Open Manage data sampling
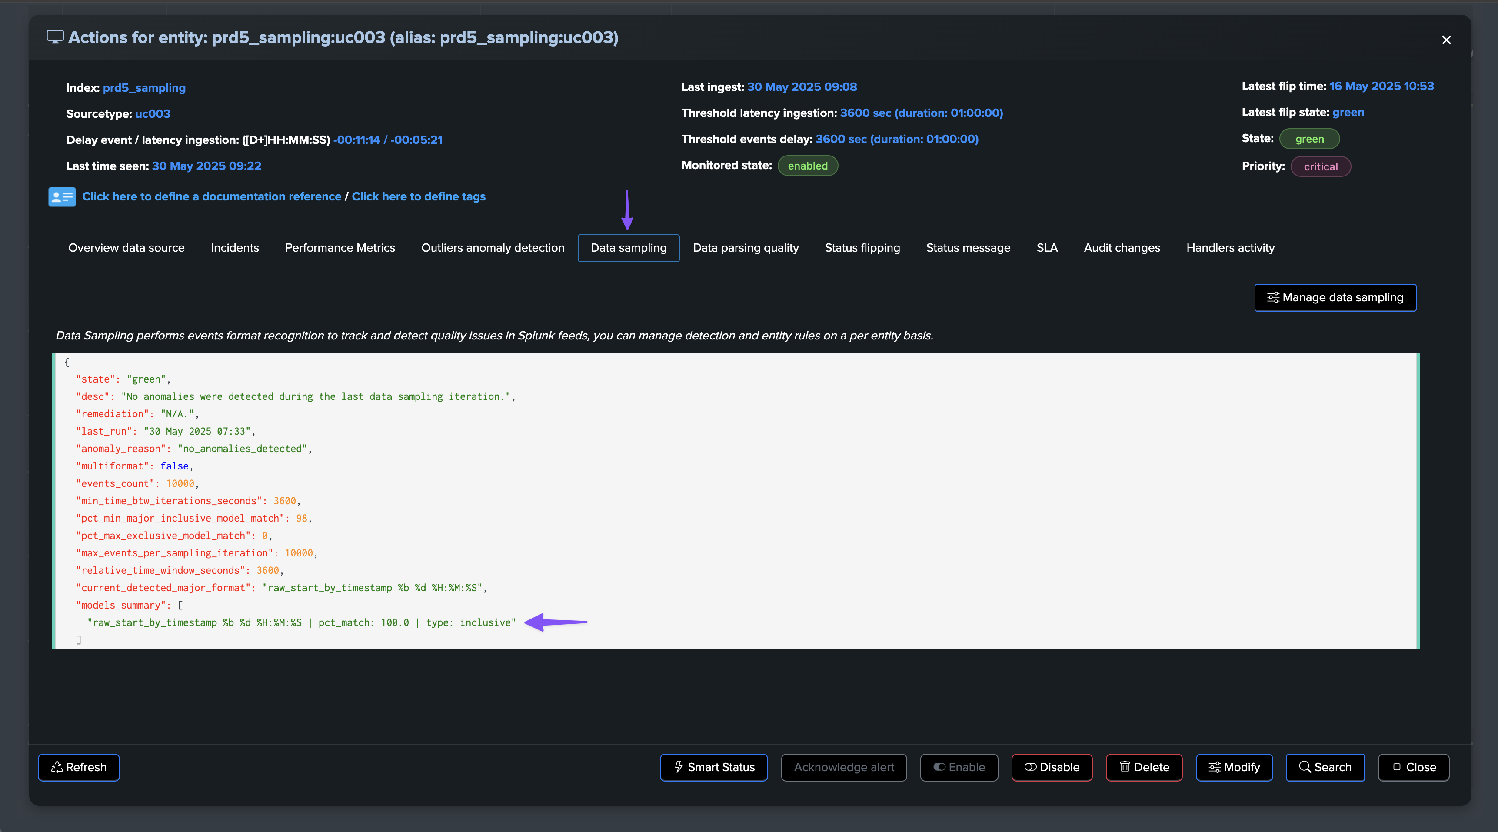This screenshot has width=1498, height=832. (1335, 297)
